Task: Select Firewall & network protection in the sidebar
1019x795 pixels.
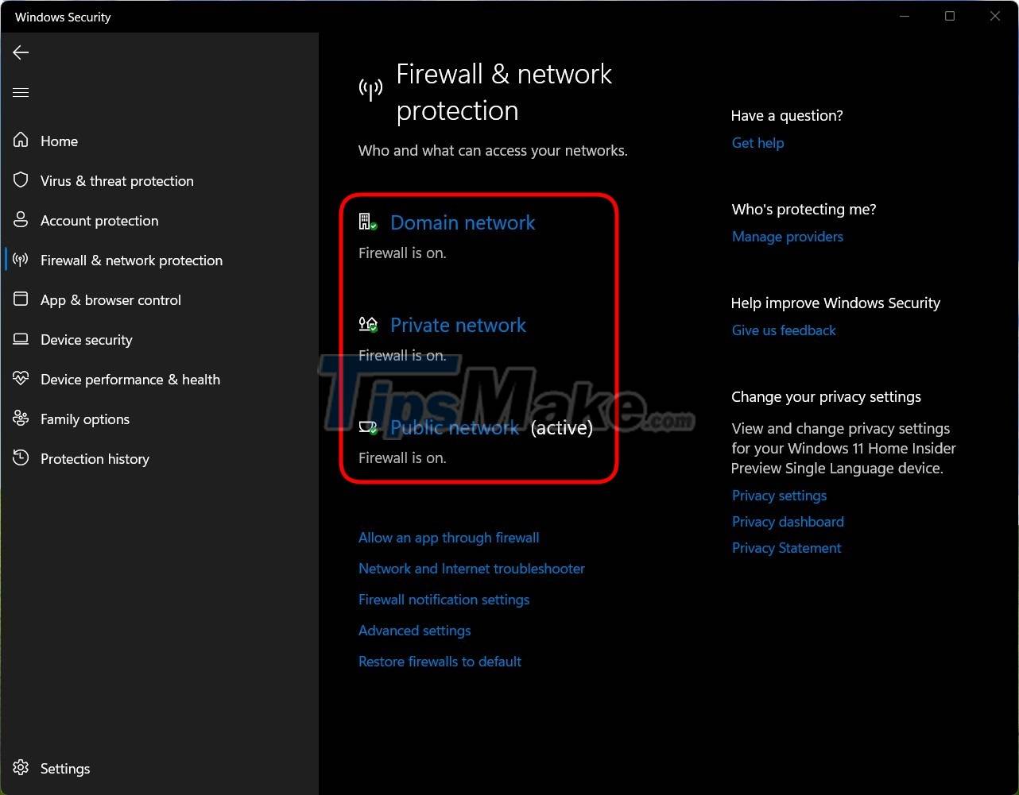Action: pos(131,260)
